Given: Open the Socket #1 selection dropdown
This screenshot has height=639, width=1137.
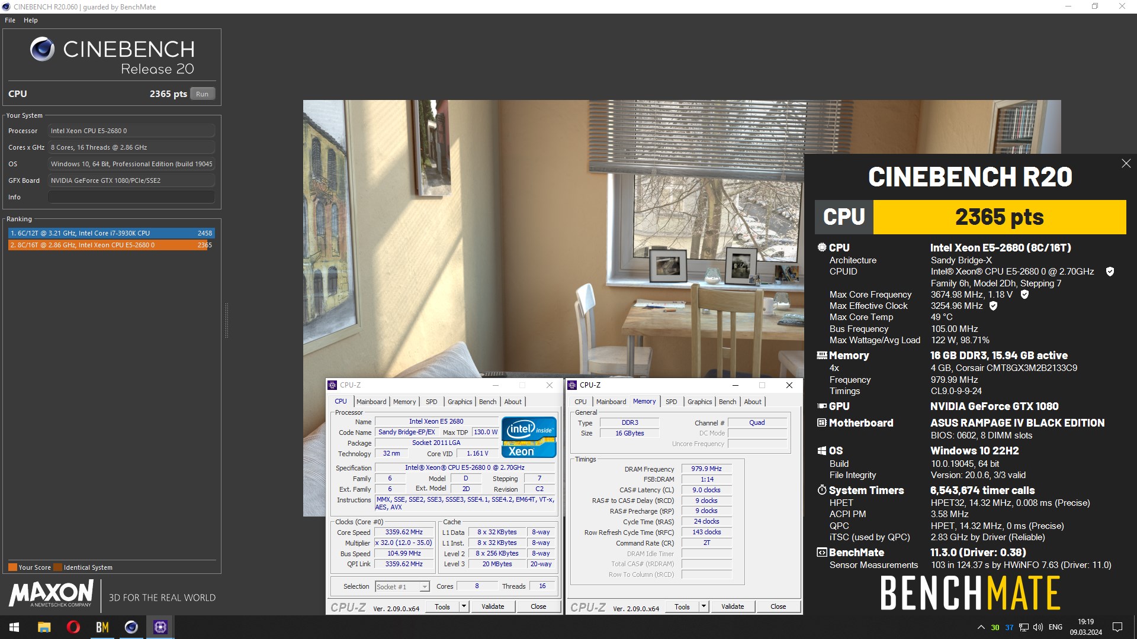Looking at the screenshot, I should (402, 587).
